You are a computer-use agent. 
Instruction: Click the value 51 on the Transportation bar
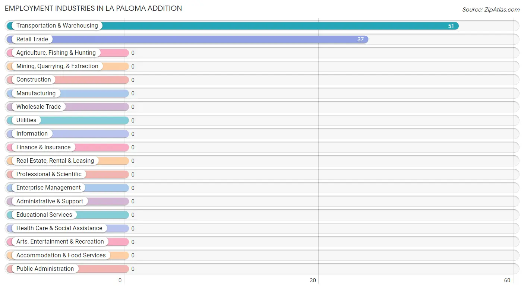tap(451, 26)
